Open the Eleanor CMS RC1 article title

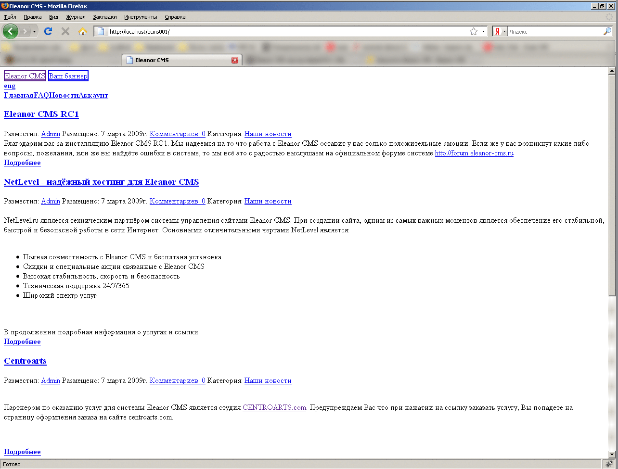pyautogui.click(x=41, y=114)
